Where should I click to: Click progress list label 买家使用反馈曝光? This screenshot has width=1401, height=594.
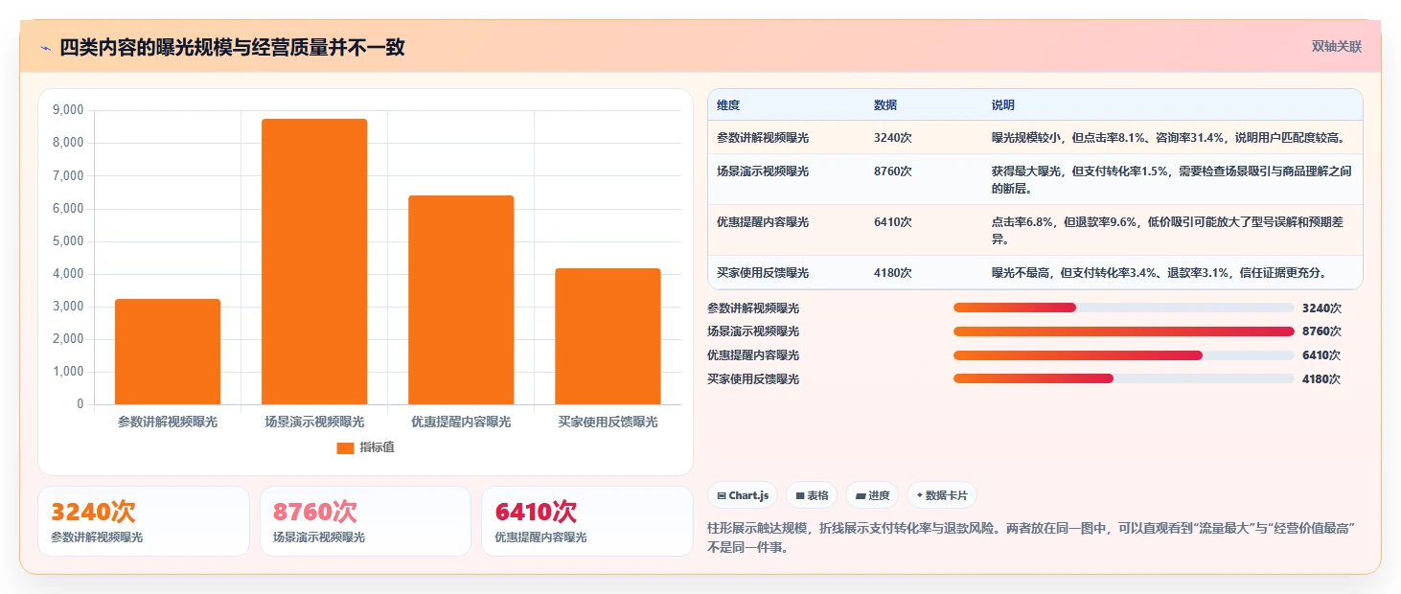[753, 379]
